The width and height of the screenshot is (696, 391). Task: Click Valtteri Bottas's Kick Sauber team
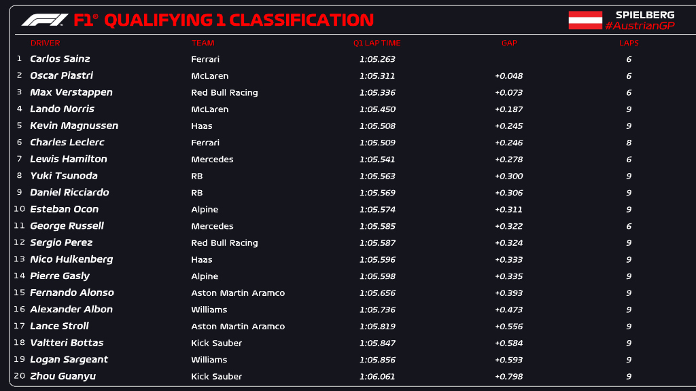tap(216, 343)
